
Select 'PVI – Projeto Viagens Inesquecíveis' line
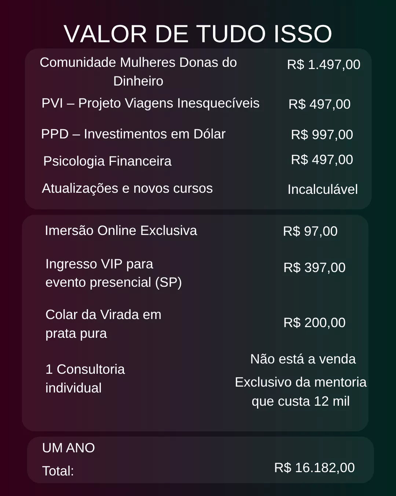150,104
